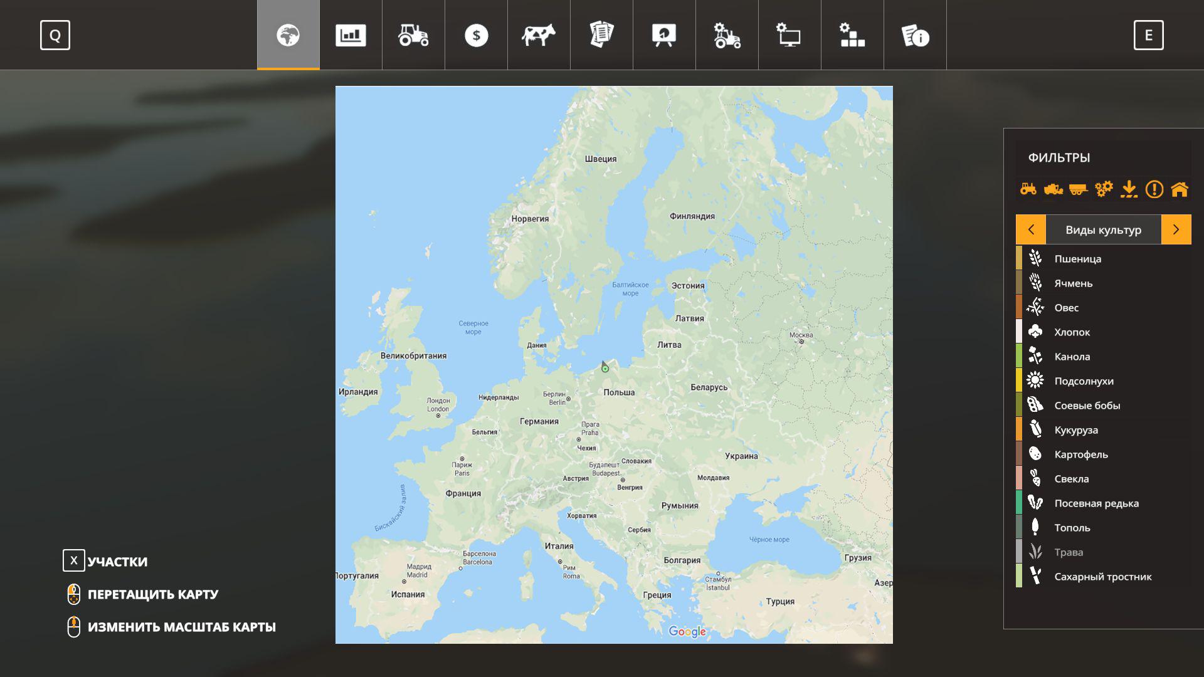Toggle Подсолнухи crop visibility
Screen dimensions: 1204x677
(x=1084, y=381)
